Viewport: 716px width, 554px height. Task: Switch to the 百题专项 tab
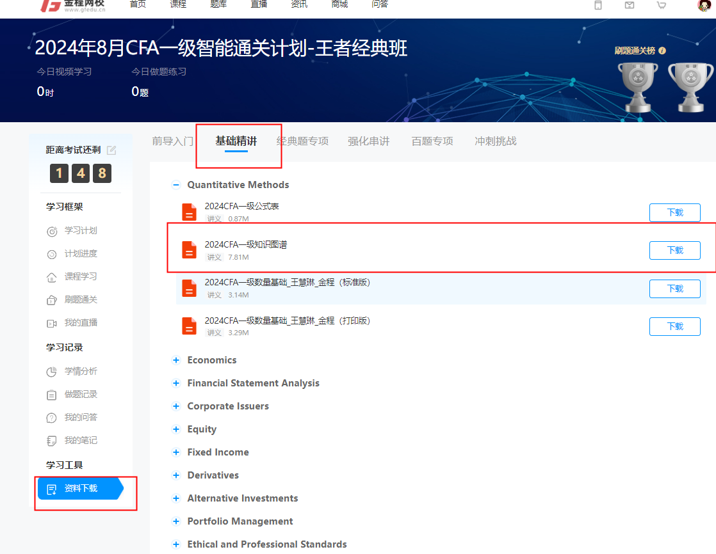[x=432, y=141]
